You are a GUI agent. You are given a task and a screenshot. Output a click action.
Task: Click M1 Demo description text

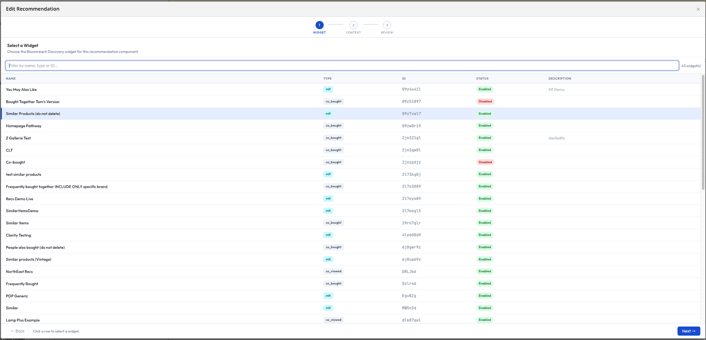point(556,90)
